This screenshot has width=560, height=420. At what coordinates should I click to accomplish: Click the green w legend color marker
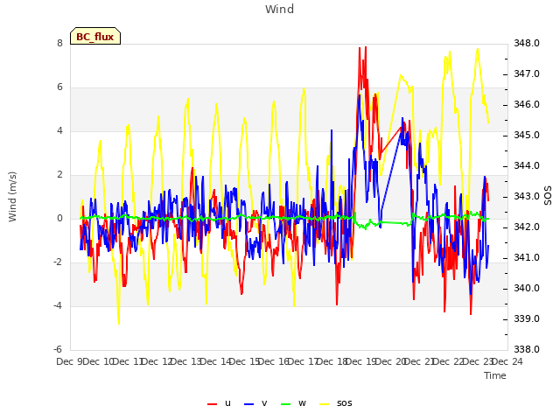[x=286, y=404]
